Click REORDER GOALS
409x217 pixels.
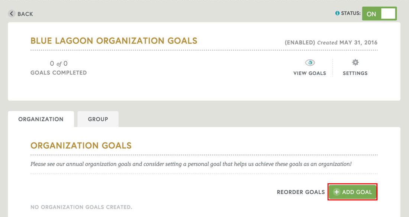point(300,192)
